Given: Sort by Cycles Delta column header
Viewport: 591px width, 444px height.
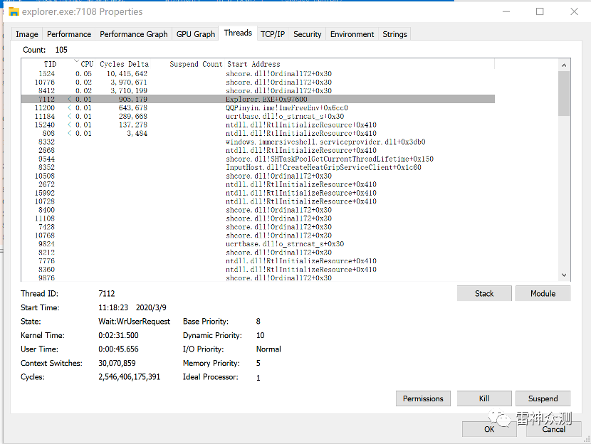Looking at the screenshot, I should click(x=125, y=64).
